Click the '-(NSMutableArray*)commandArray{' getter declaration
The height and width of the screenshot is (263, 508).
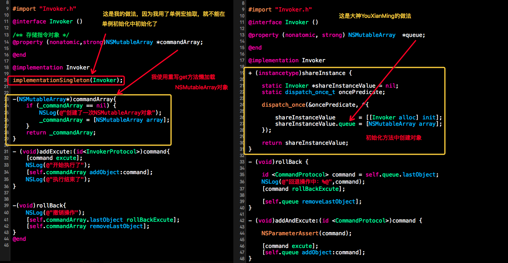[x=64, y=99]
